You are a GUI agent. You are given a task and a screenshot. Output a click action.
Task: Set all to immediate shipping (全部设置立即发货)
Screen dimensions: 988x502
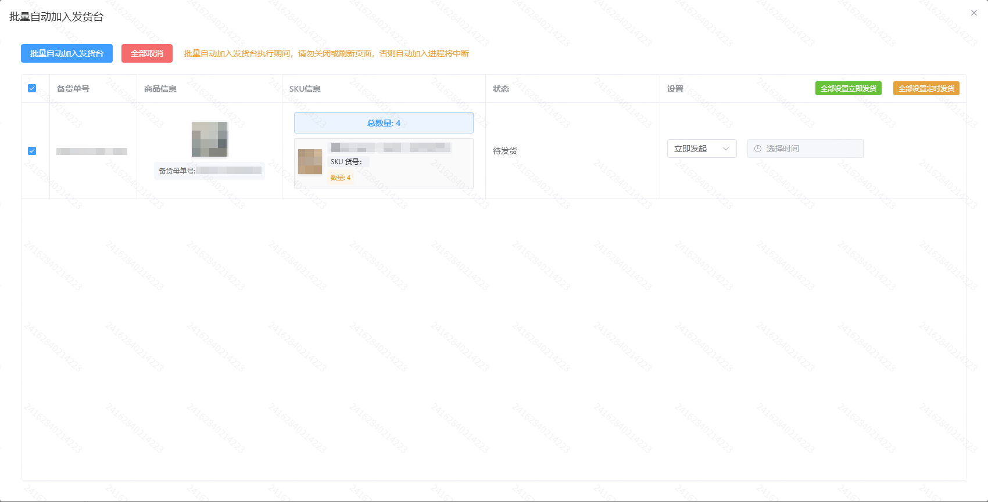[849, 88]
